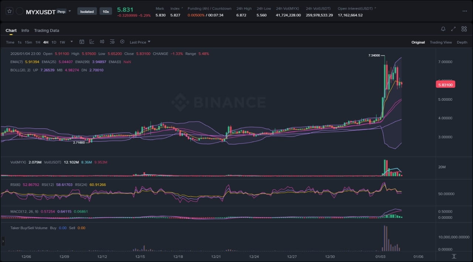
Task: Click the candlestick chart style icon
Action: 102,42
